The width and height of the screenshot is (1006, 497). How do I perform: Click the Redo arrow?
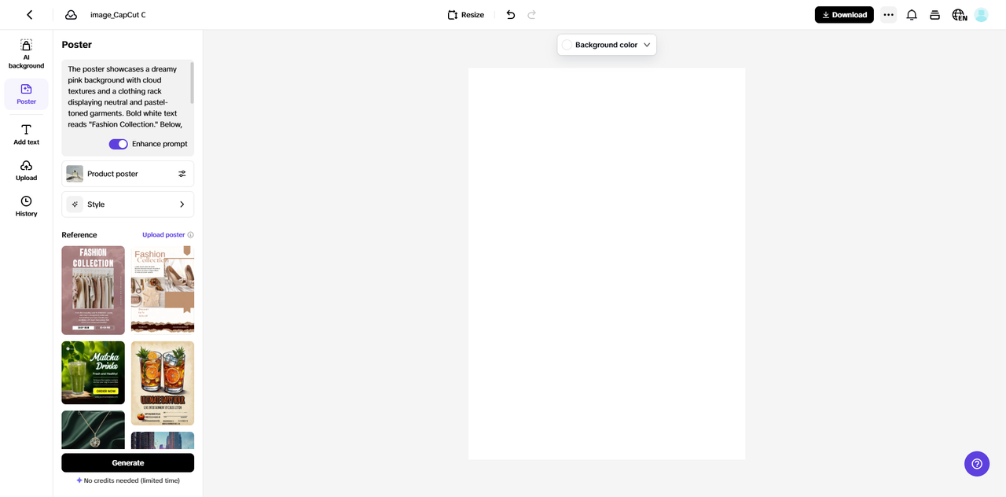532,14
